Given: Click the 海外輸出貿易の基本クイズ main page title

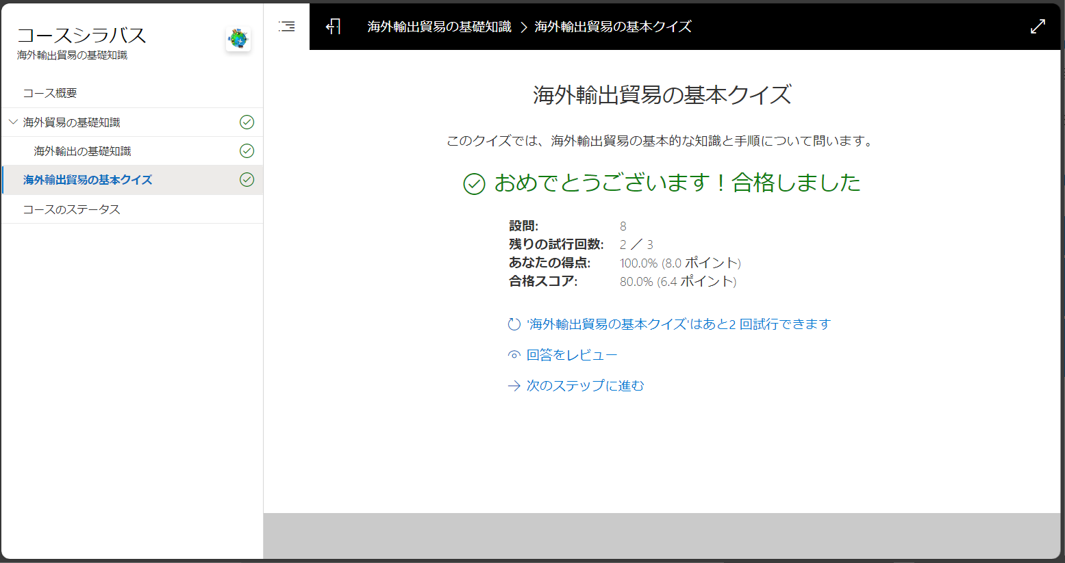Looking at the screenshot, I should click(x=662, y=94).
